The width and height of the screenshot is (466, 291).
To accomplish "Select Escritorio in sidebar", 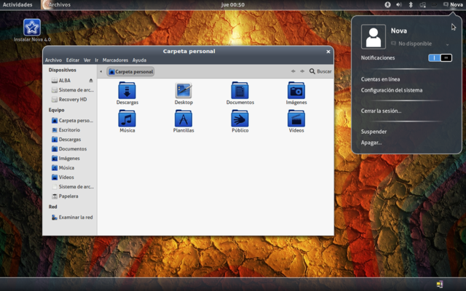I will [x=70, y=130].
